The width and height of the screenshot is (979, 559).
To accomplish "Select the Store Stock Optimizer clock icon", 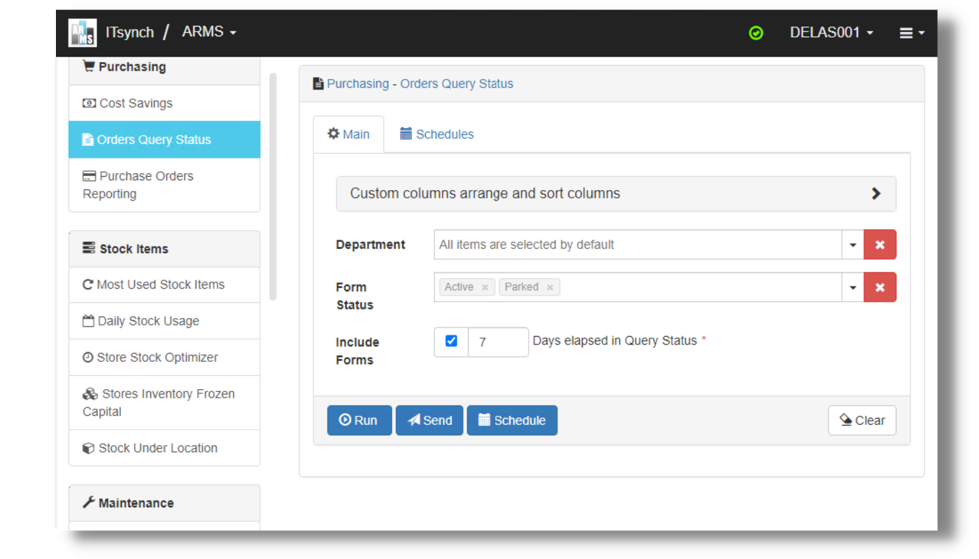I will click(89, 357).
